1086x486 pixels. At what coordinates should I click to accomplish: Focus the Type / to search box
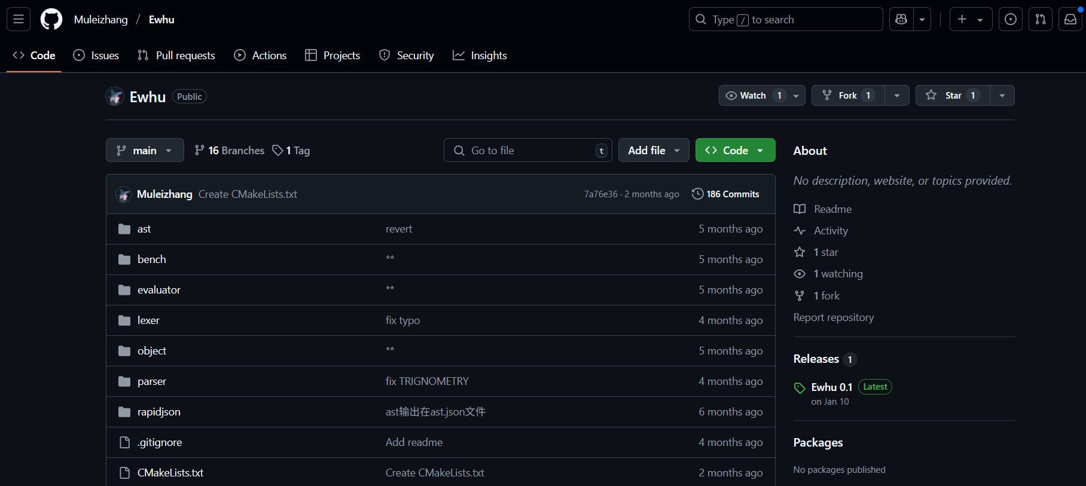[786, 19]
